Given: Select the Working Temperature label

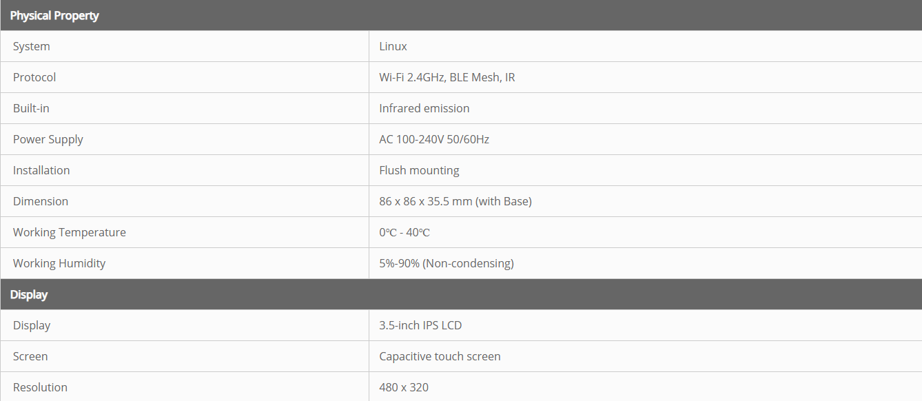Looking at the screenshot, I should tap(70, 232).
